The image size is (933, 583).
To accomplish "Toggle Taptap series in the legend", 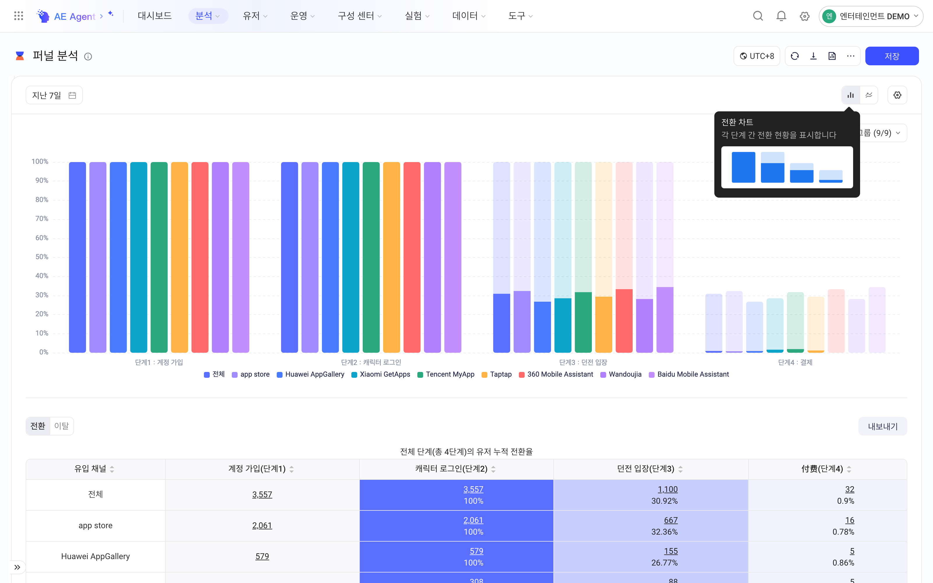I will 497,374.
